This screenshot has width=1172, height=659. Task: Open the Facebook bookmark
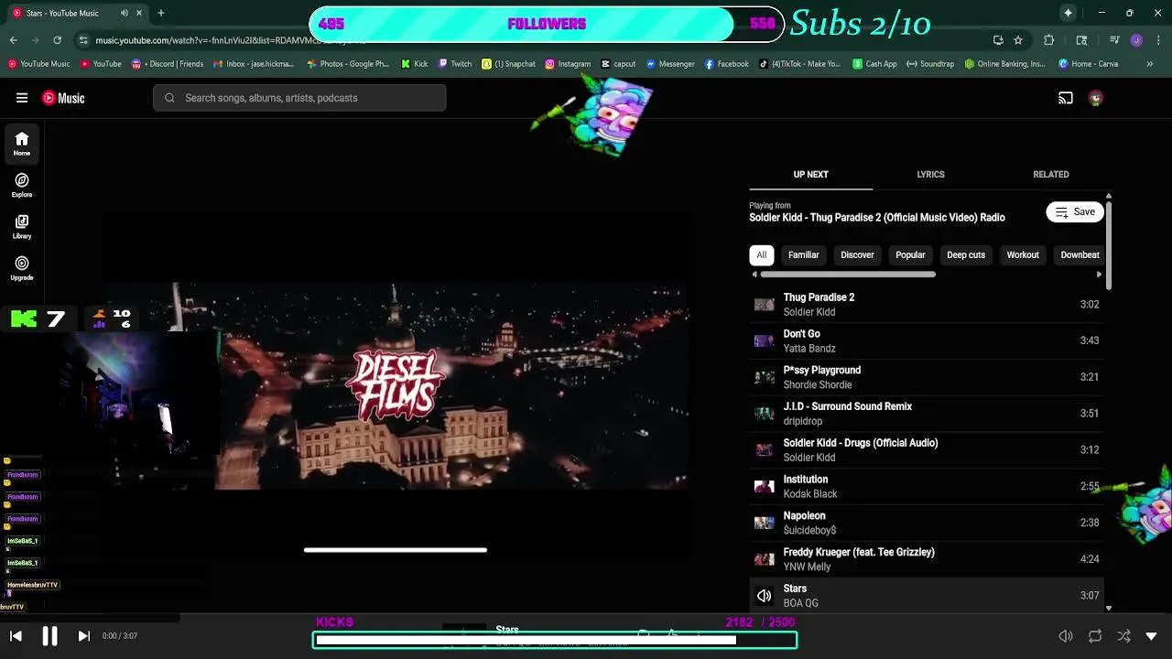(x=726, y=64)
